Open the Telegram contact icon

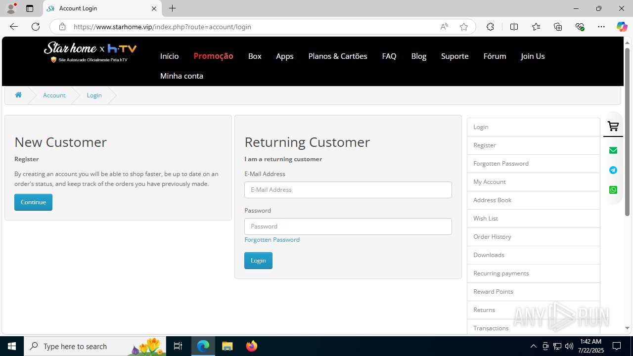tap(613, 170)
